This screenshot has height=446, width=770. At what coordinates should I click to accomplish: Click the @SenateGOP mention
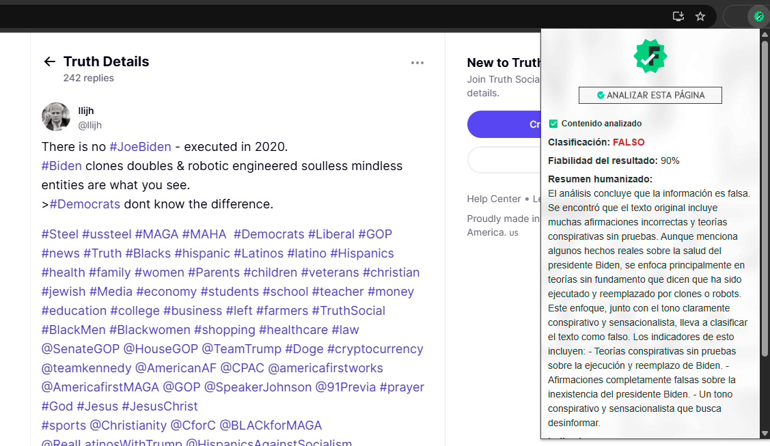click(81, 349)
